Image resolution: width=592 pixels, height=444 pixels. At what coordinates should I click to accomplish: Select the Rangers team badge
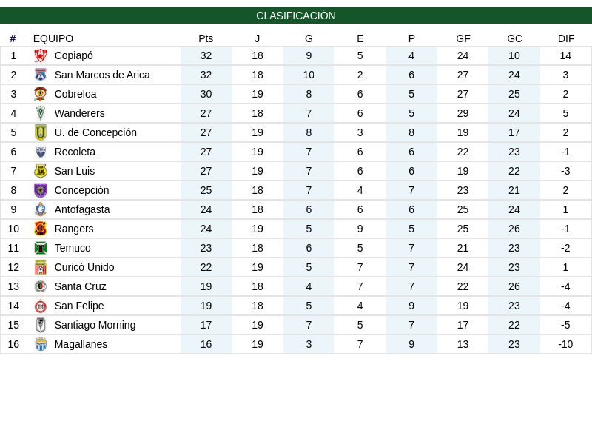click(x=41, y=229)
